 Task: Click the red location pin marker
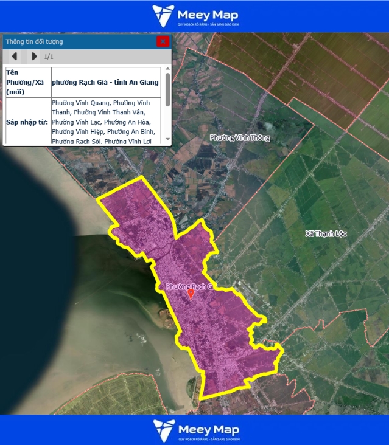[x=191, y=294]
